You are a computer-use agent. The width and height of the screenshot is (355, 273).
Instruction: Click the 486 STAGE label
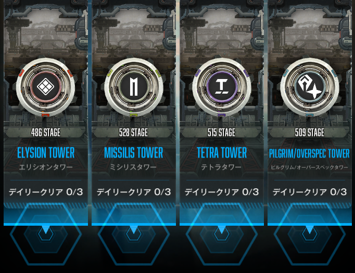pyautogui.click(x=46, y=132)
